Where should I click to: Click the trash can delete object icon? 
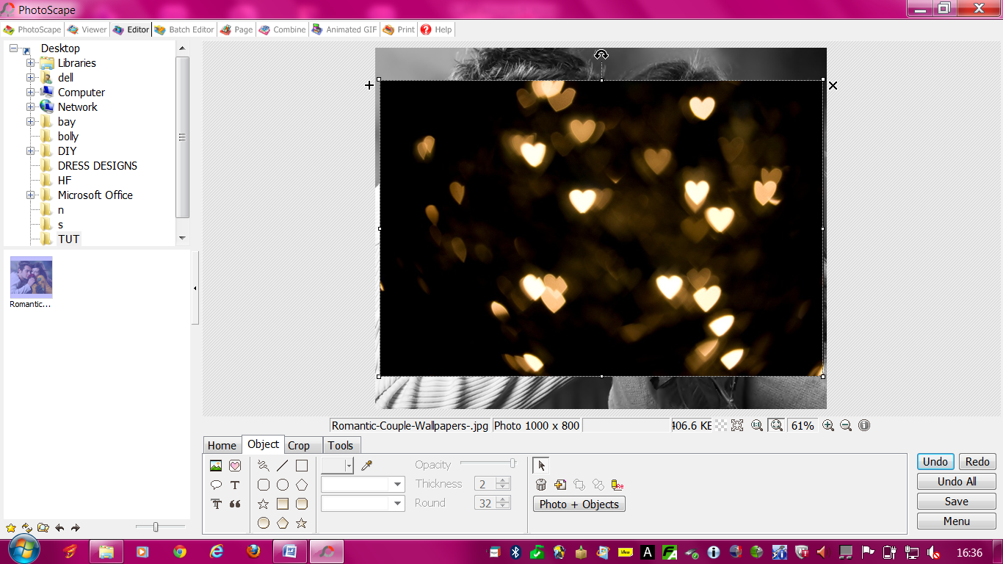541,485
